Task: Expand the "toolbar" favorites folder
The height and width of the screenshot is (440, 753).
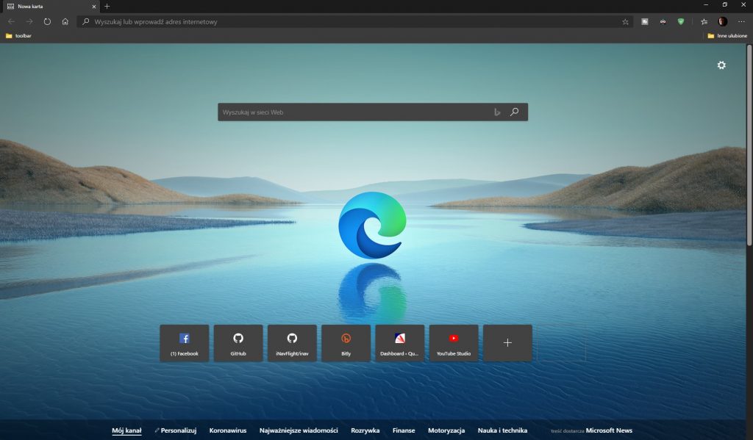Action: click(x=20, y=35)
